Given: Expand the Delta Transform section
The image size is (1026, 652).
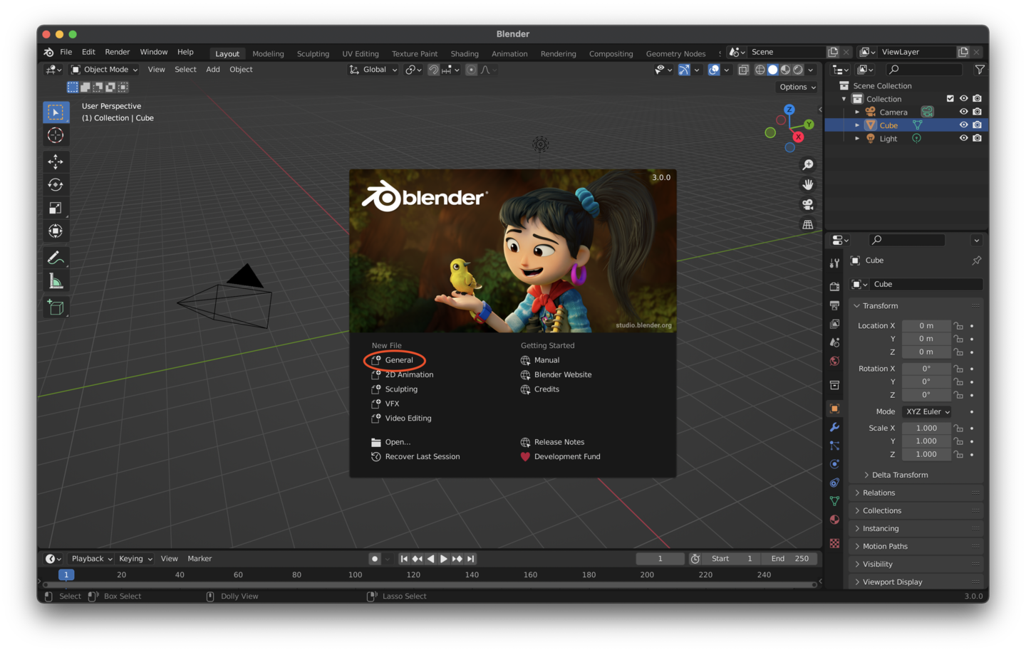Looking at the screenshot, I should [899, 475].
